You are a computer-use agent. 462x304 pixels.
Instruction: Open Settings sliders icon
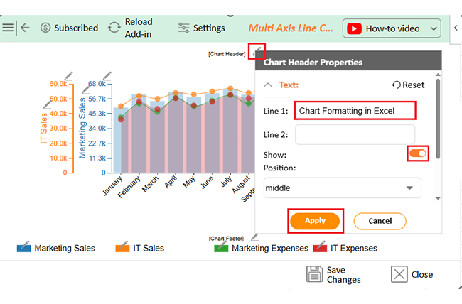click(x=183, y=28)
